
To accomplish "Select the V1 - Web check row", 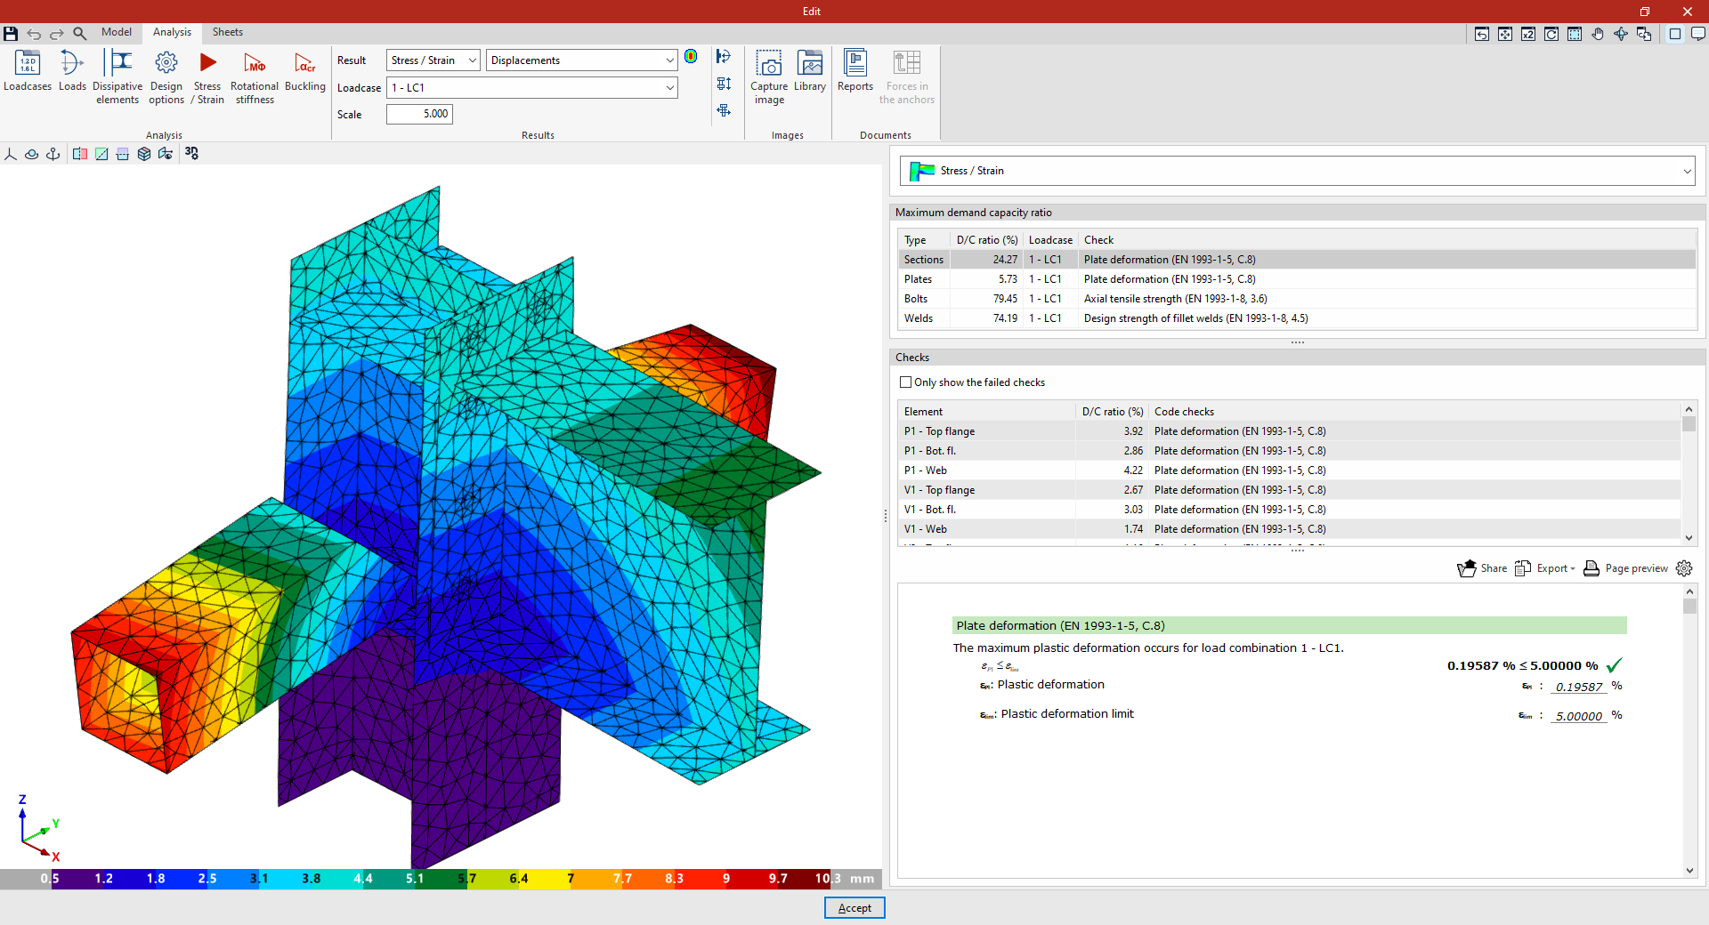I will pyautogui.click(x=1289, y=529).
